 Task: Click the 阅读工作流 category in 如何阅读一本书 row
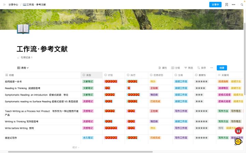pyautogui.click(x=181, y=81)
